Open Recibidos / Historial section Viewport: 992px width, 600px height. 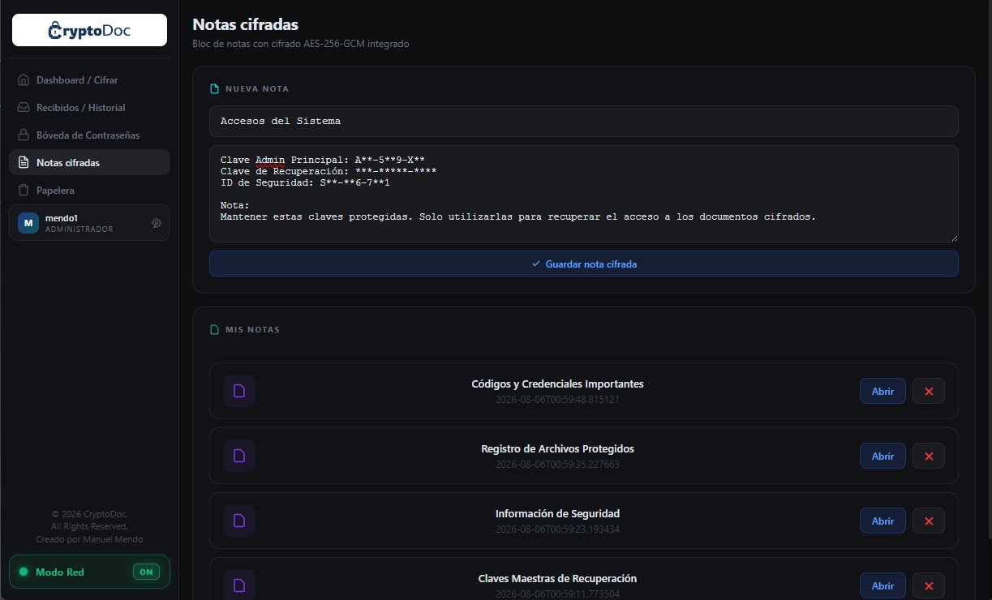click(x=89, y=108)
